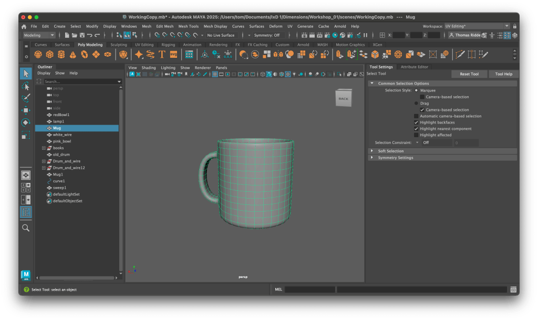Image resolution: width=538 pixels, height=320 pixels.
Task: Choose the Rotate tool in the toolbox
Action: point(26,122)
